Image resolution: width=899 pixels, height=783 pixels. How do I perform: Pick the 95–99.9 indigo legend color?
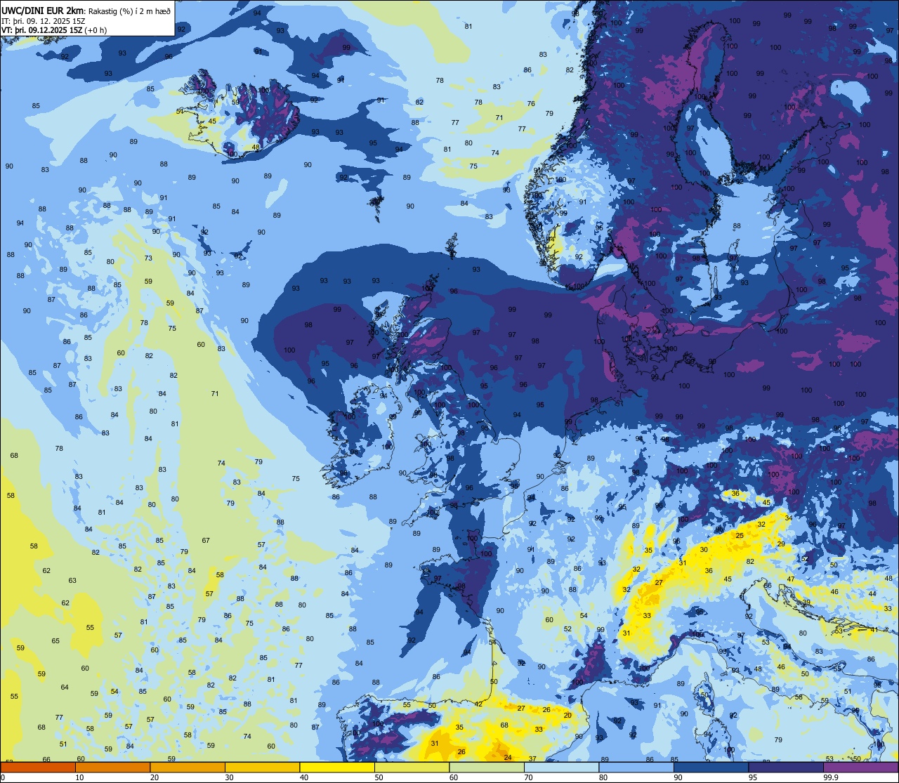(x=786, y=767)
